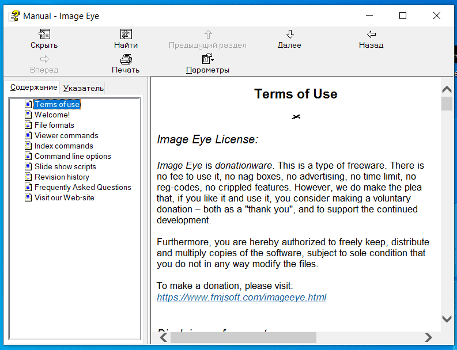457x350 pixels.
Task: Maximize the Manual - Image Eye window
Action: click(403, 16)
